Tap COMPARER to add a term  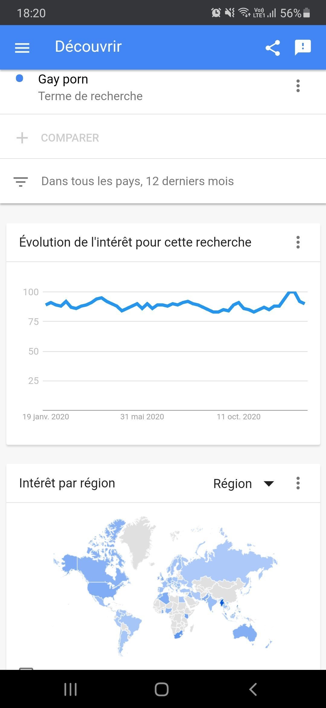(70, 138)
